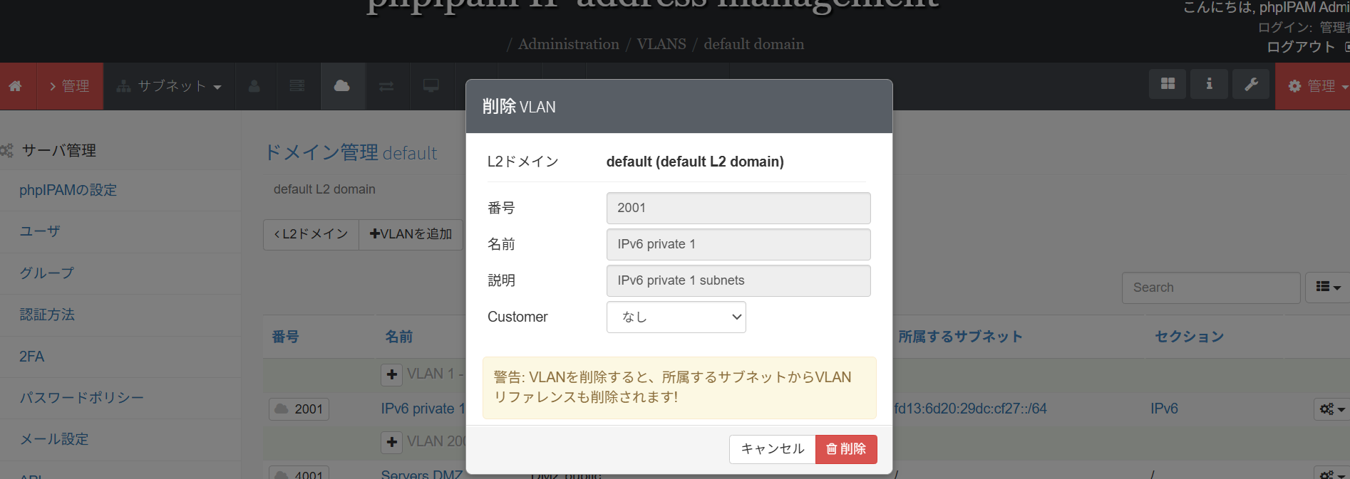The height and width of the screenshot is (479, 1350).
Task: Click the 2001 VLAN number badge
Action: pos(299,409)
